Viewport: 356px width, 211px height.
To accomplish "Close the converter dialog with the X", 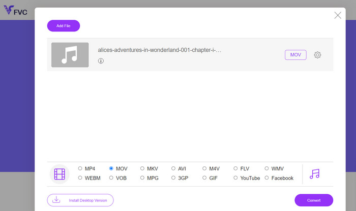I will (x=338, y=15).
